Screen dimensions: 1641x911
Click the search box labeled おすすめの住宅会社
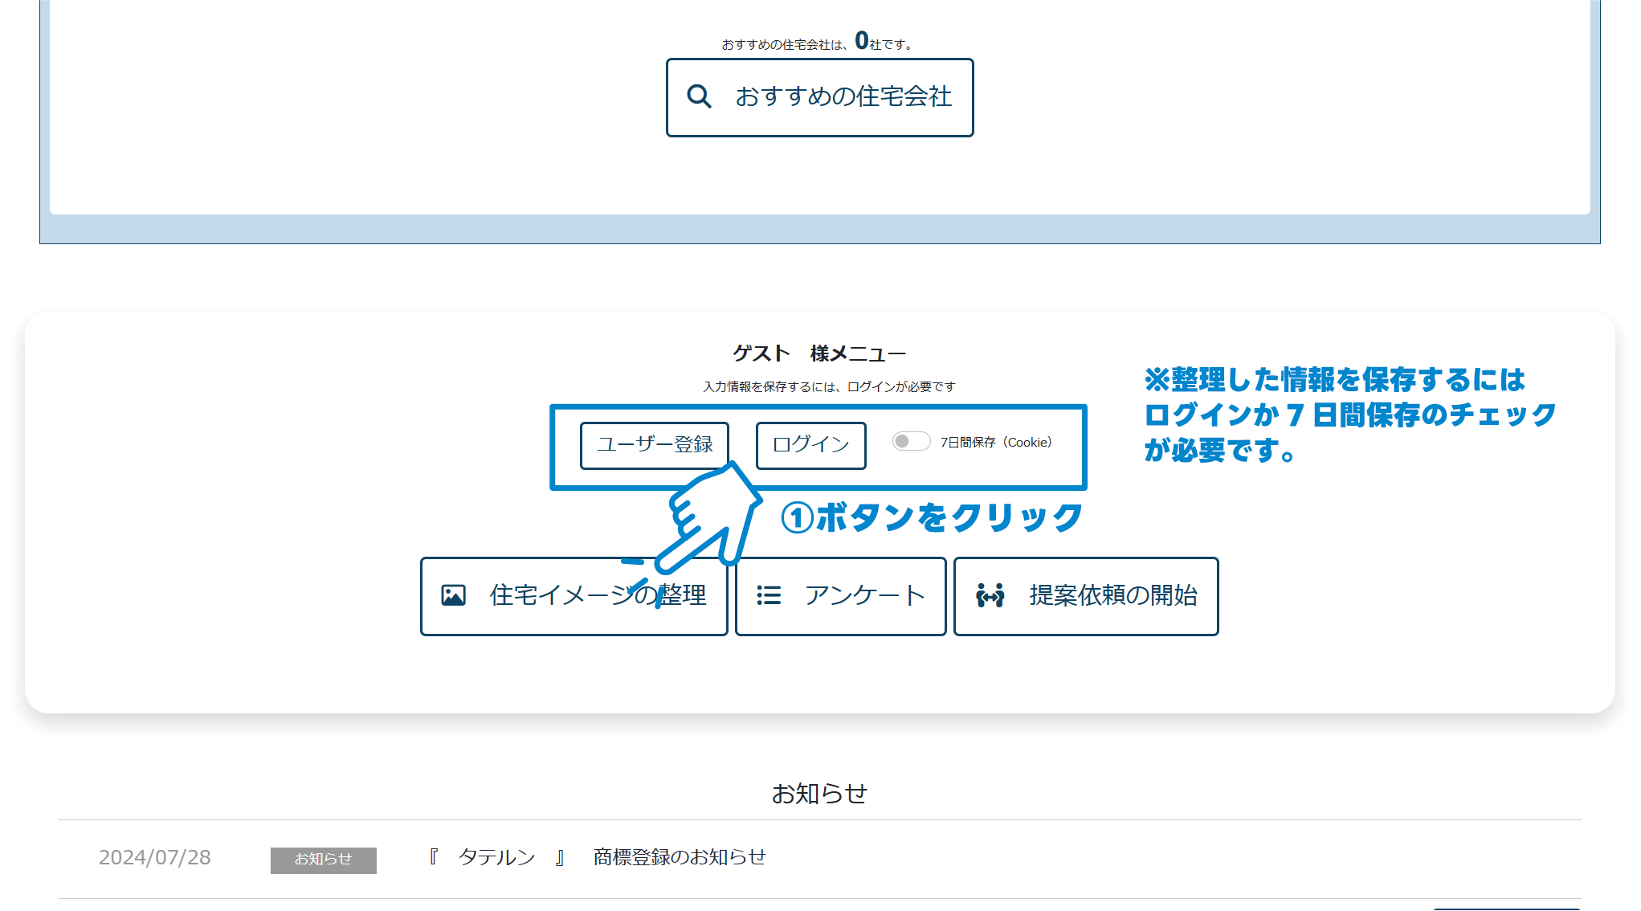point(818,96)
